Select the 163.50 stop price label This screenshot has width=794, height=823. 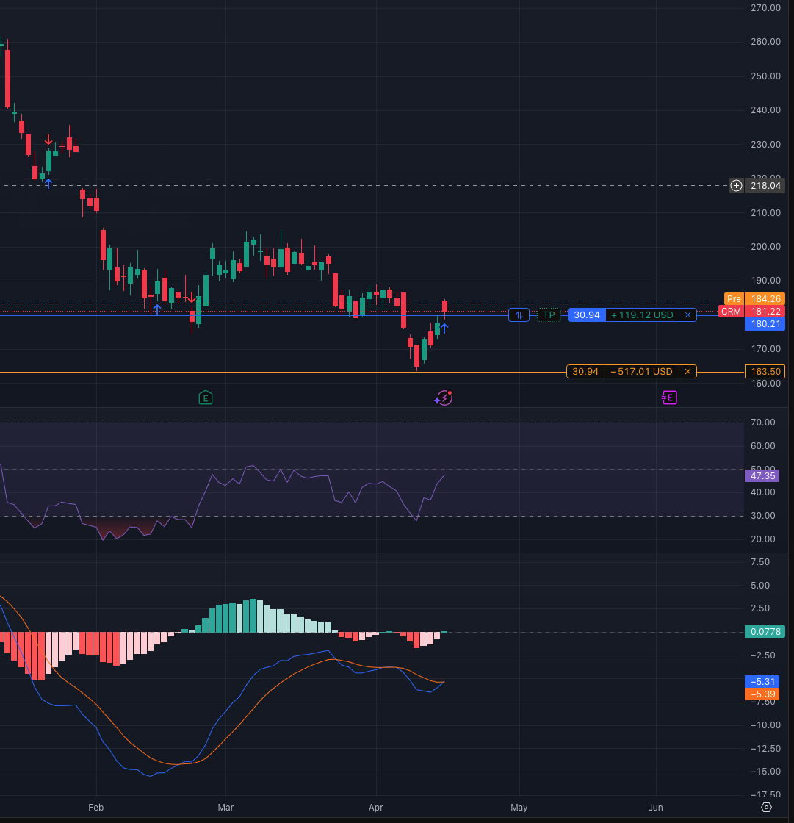[765, 372]
